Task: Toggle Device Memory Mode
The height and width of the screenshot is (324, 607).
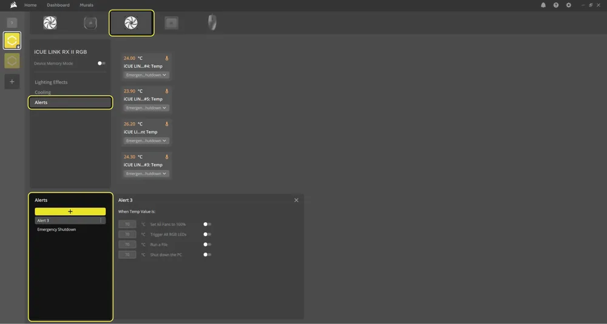Action: (x=101, y=64)
